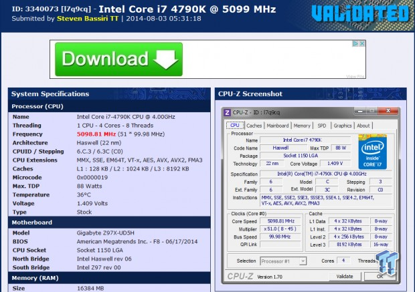This screenshot has width=415, height=292.
Task: Select the Graphics tab in CPU-Z
Action: (343, 126)
